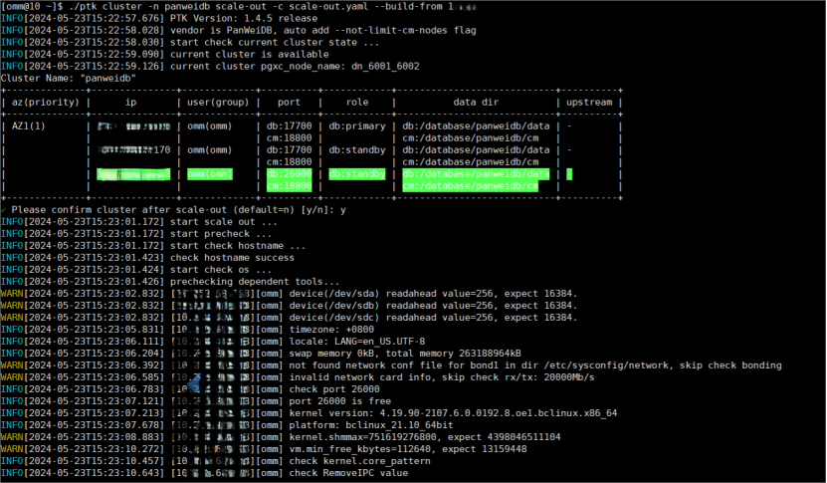Viewport: 827px width, 483px height.
Task: Click the Cluster Name "panweidb" line
Action: (x=69, y=78)
